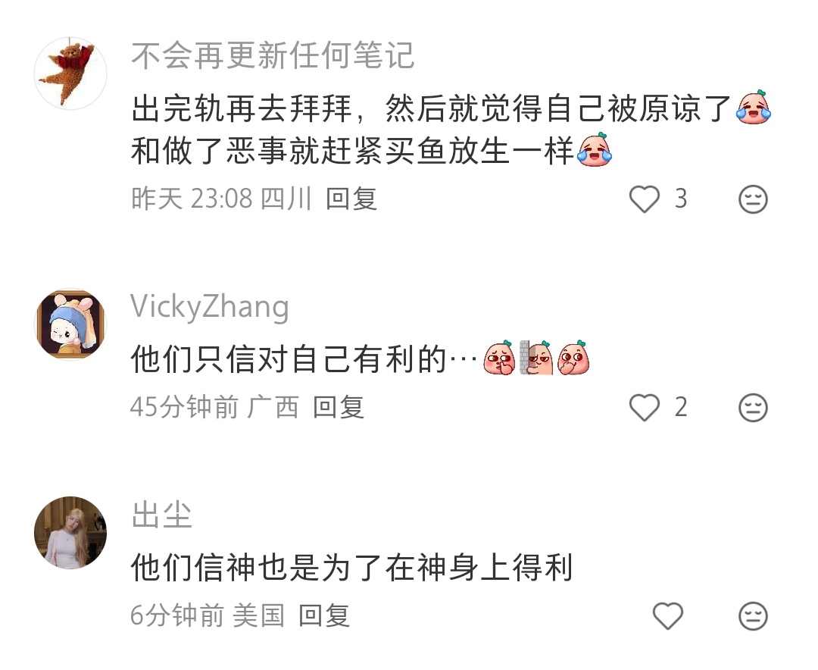Reply to the 45分钟前 广西 comment
The width and height of the screenshot is (818, 670).
338,407
